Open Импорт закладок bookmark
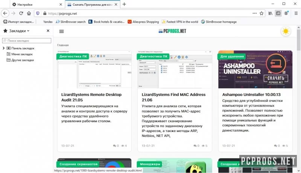The height and width of the screenshot is (173, 301). 18,22
